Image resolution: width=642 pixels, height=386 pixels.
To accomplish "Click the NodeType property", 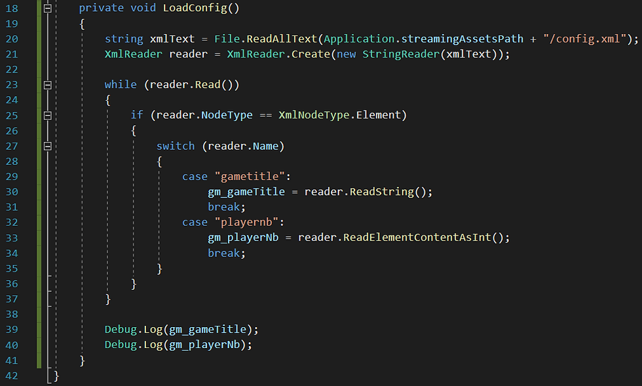I will pyautogui.click(x=227, y=115).
